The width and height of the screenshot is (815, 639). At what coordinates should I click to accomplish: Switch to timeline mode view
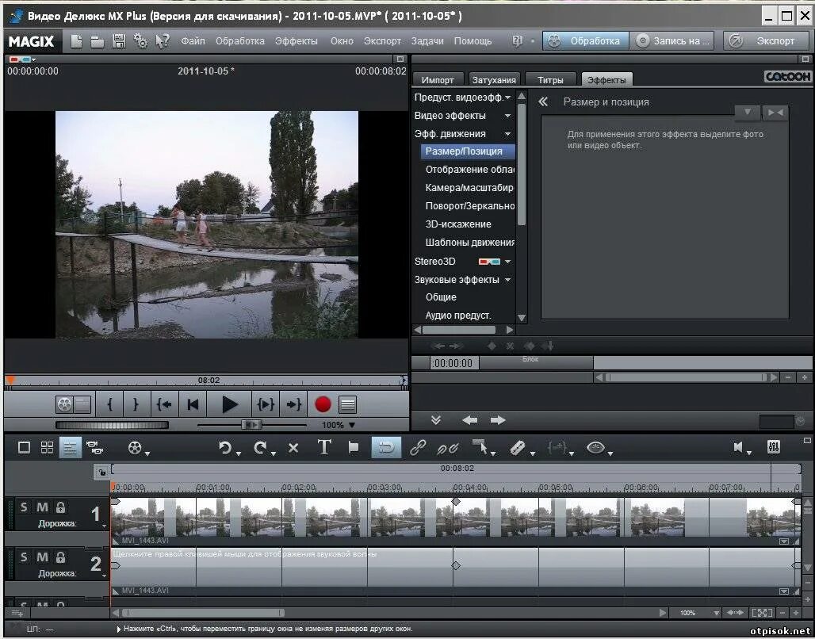coord(71,447)
